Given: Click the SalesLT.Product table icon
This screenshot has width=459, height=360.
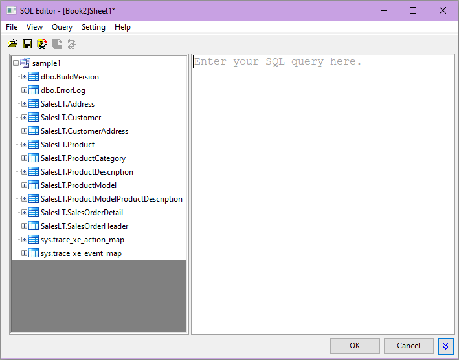Looking at the screenshot, I should click(x=34, y=145).
